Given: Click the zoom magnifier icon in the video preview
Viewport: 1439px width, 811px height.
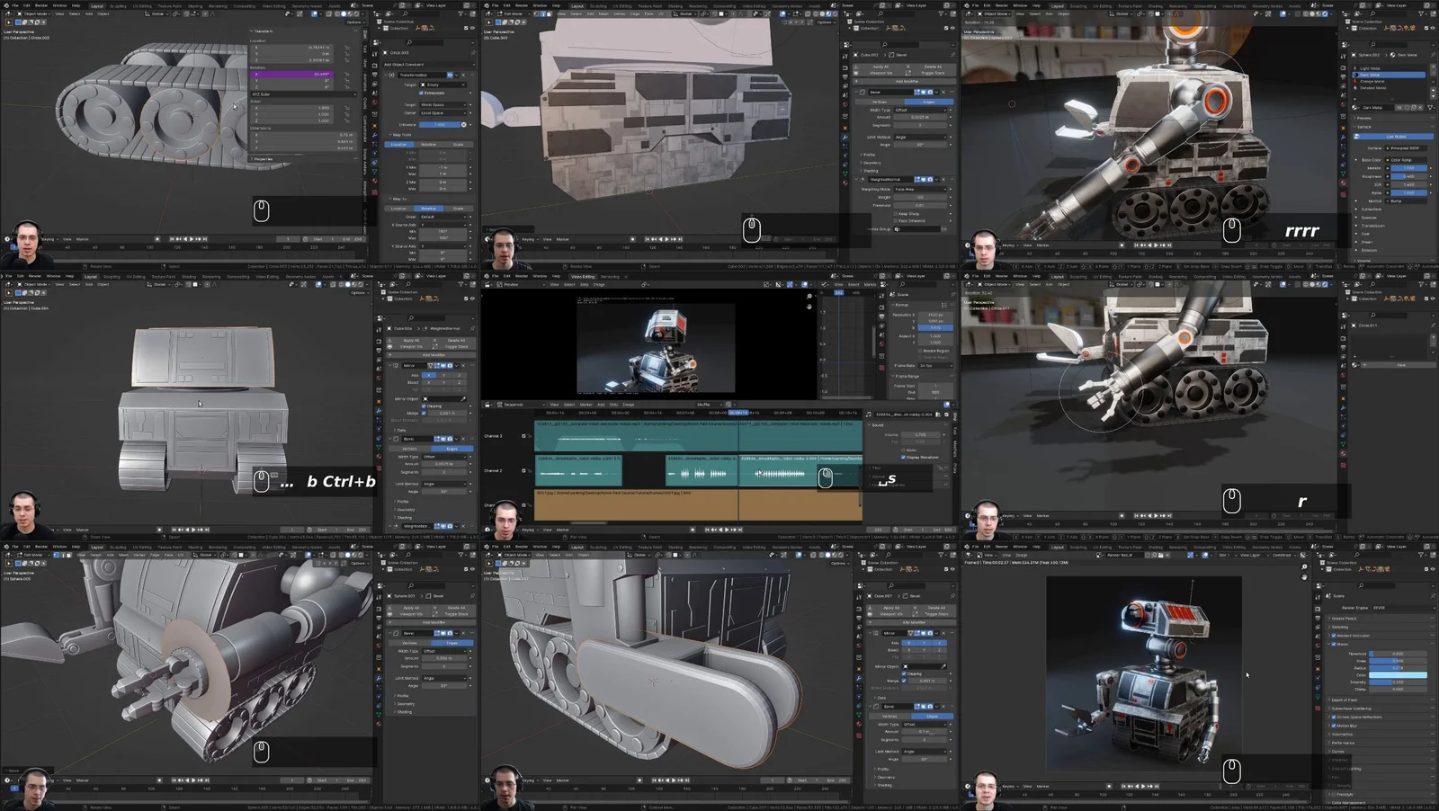Looking at the screenshot, I should 809,297.
